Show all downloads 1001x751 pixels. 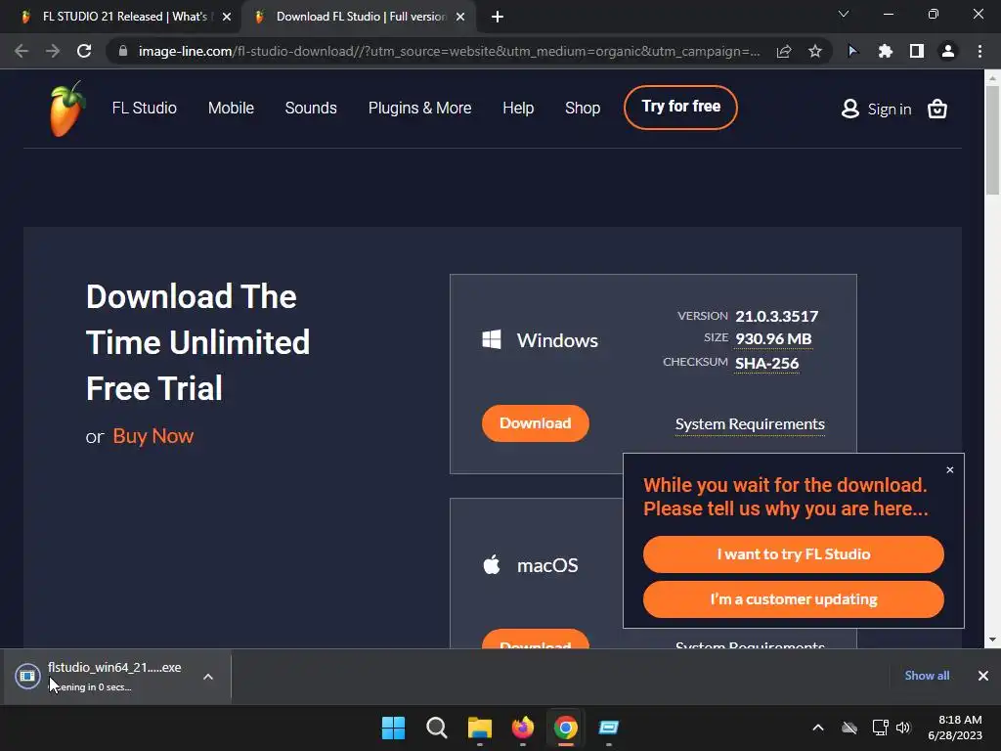click(927, 676)
